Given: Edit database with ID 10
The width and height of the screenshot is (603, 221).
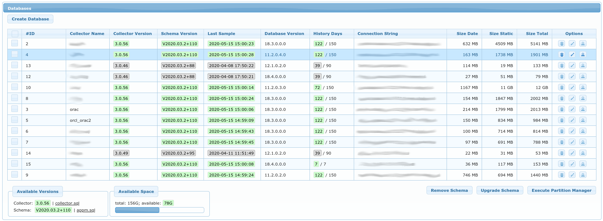Looking at the screenshot, I should tap(572, 88).
